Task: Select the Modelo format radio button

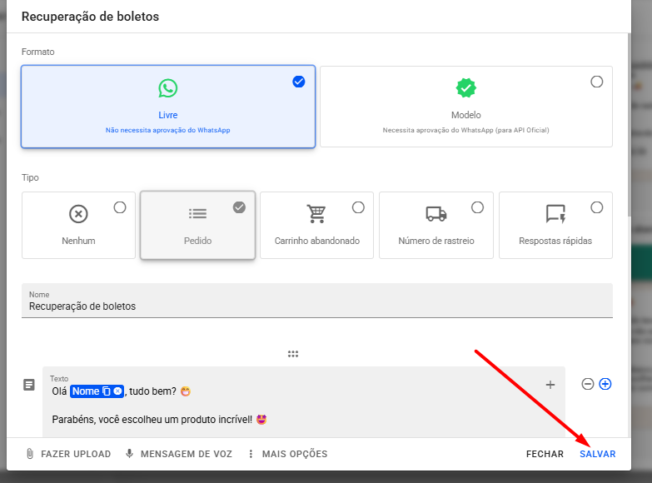Action: click(596, 82)
